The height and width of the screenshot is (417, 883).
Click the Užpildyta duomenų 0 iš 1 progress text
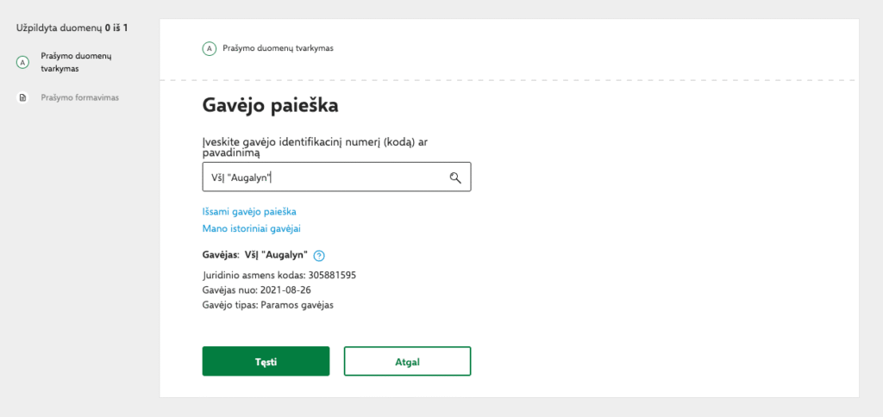pyautogui.click(x=72, y=28)
